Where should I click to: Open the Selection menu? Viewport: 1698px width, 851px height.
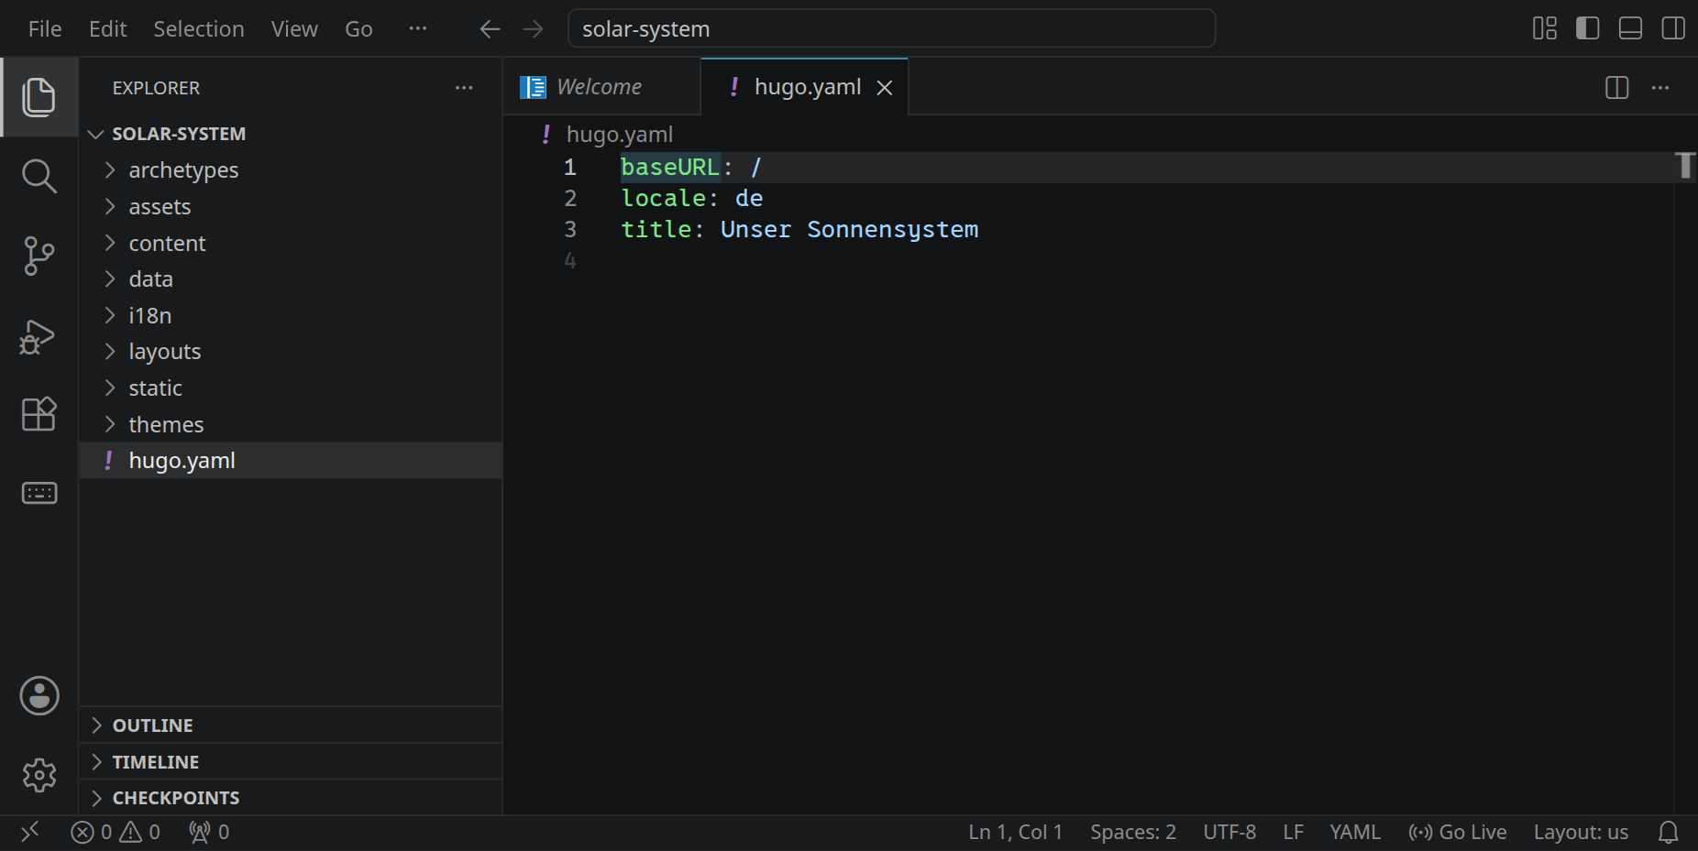pos(199,29)
